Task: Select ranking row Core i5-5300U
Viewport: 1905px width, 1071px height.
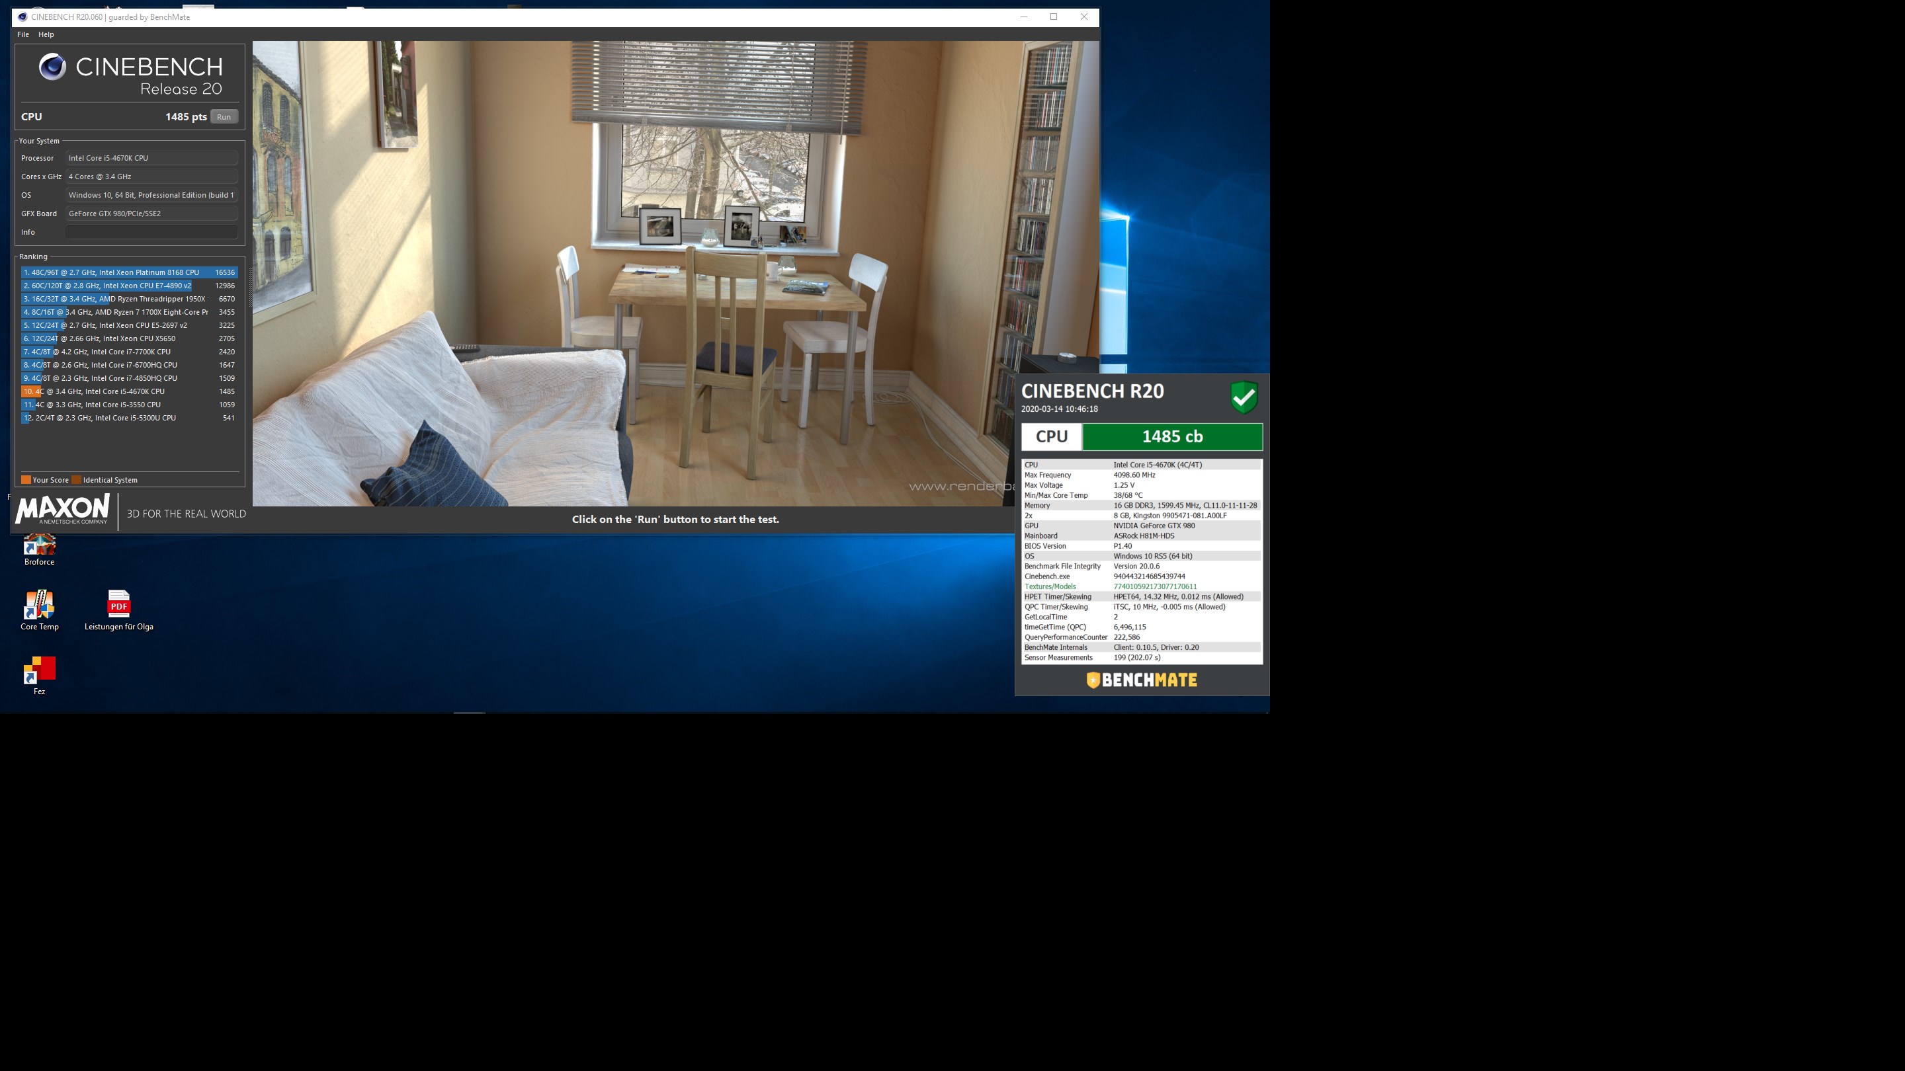Action: pos(130,418)
